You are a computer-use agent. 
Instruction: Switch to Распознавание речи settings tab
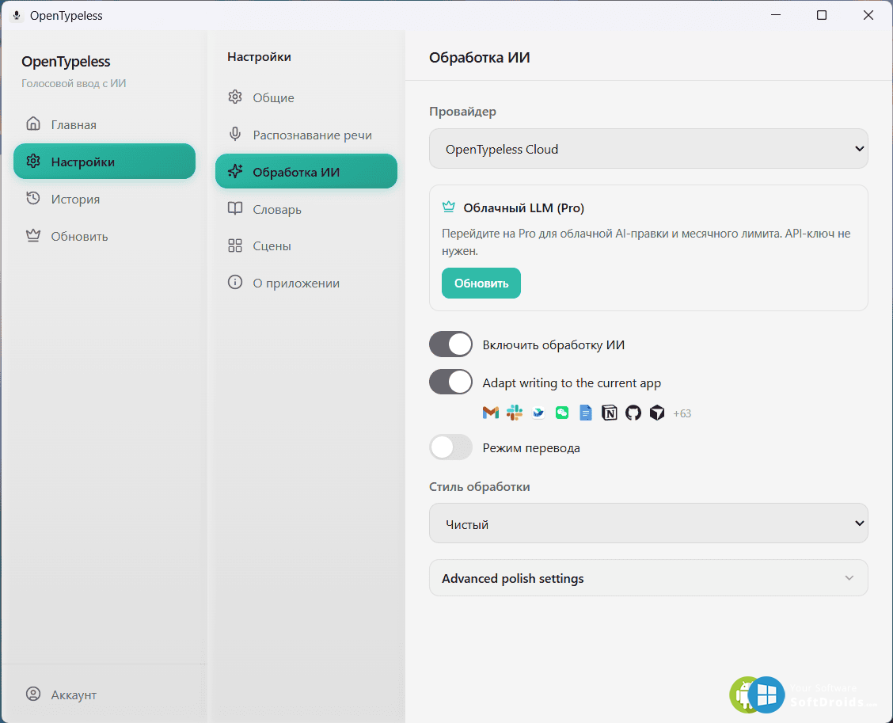pyautogui.click(x=306, y=135)
